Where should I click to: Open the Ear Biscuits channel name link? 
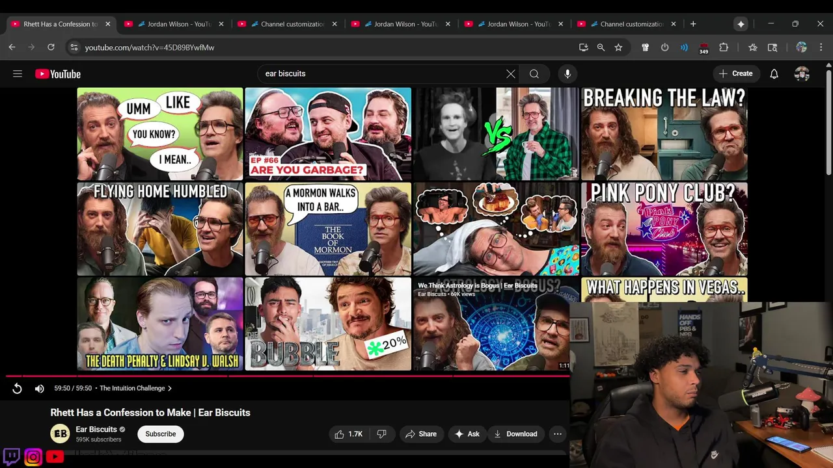click(96, 430)
